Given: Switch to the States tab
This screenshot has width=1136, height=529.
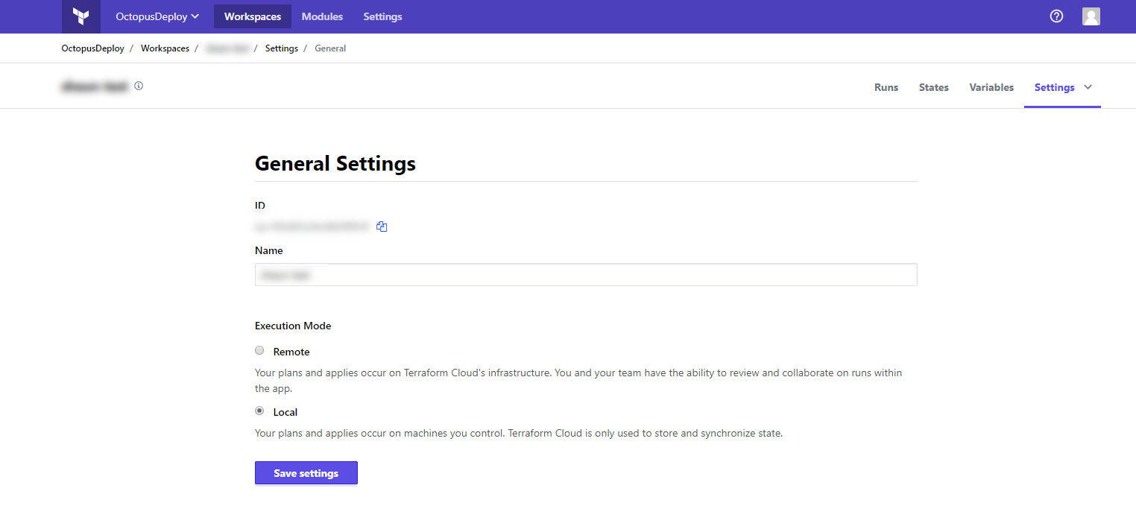Looking at the screenshot, I should coord(933,87).
